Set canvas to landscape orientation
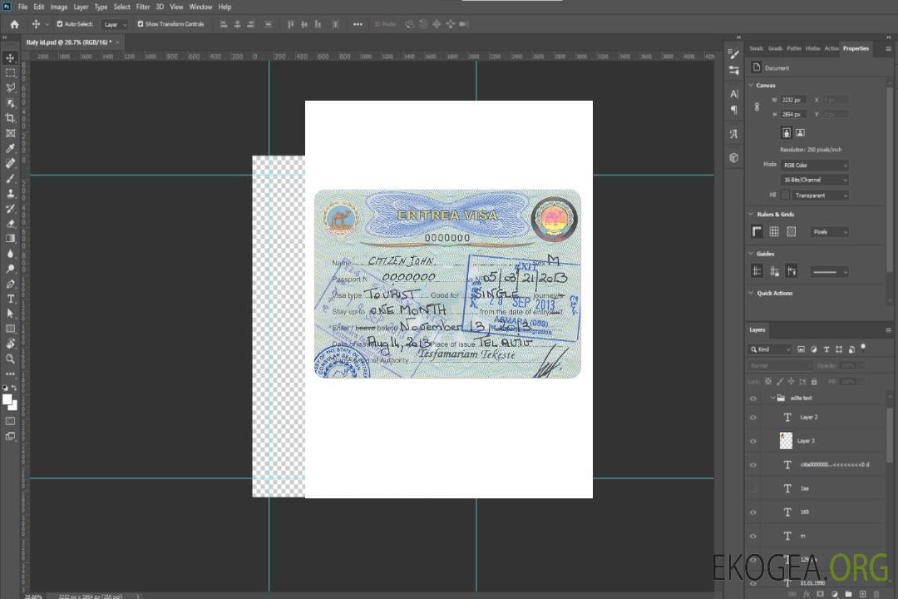 tap(800, 133)
